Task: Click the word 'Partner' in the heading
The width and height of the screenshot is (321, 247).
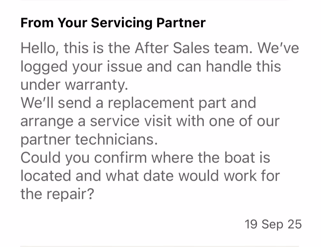Action: (181, 23)
